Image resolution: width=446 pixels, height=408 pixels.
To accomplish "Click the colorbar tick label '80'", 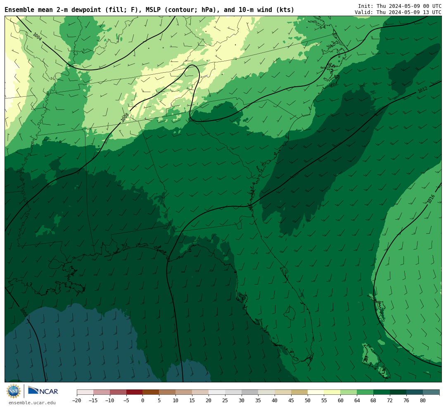I will pyautogui.click(x=423, y=400).
